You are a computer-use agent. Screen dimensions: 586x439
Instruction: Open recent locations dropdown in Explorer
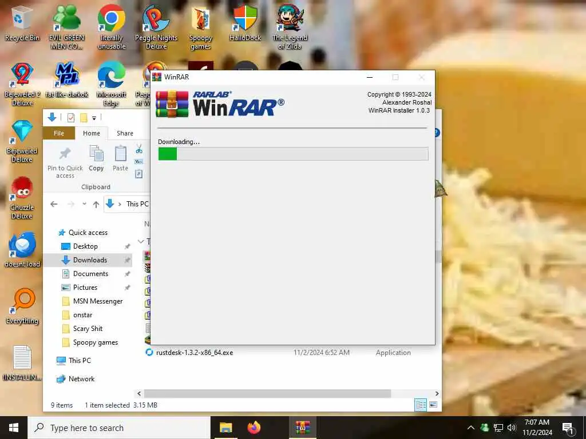click(85, 204)
